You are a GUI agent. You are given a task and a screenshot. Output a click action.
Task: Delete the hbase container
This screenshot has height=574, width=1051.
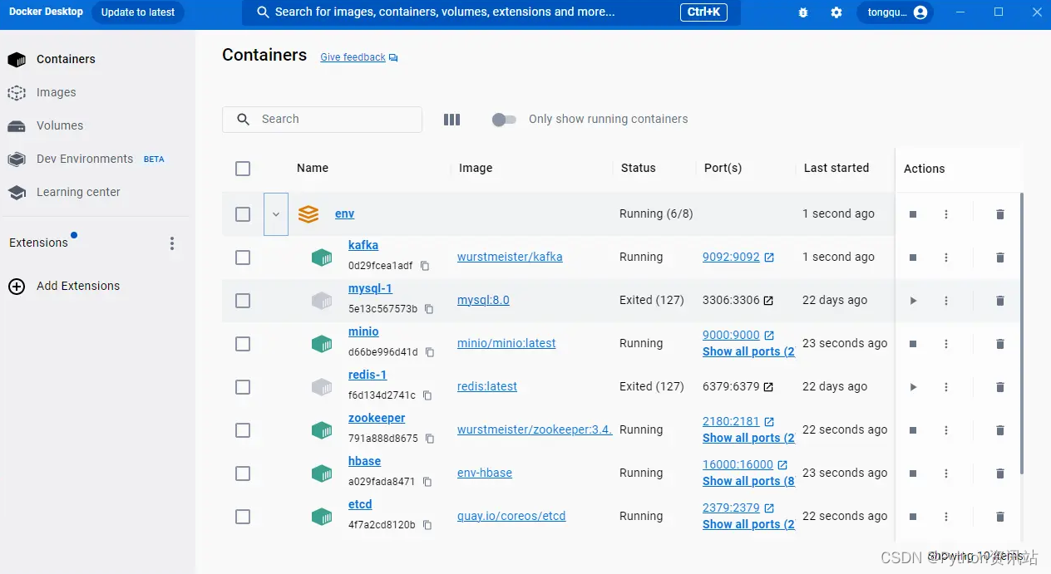(x=1000, y=473)
